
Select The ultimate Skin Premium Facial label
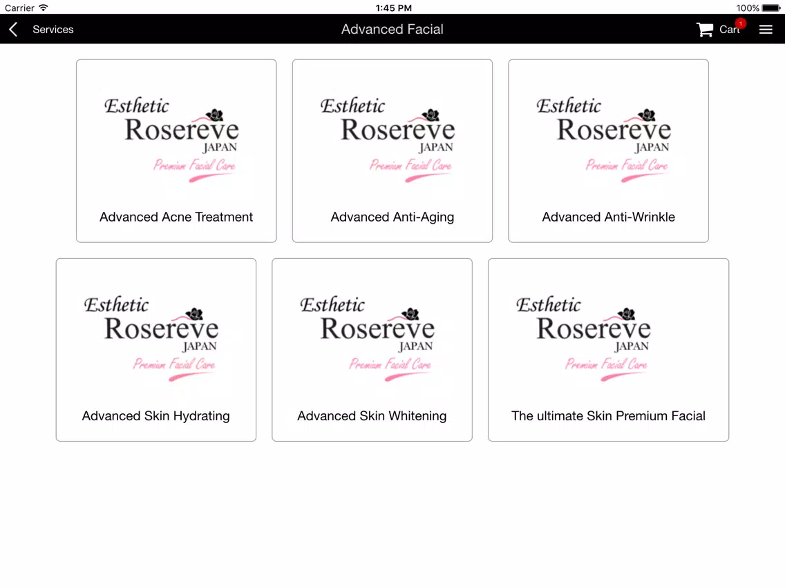pos(608,416)
